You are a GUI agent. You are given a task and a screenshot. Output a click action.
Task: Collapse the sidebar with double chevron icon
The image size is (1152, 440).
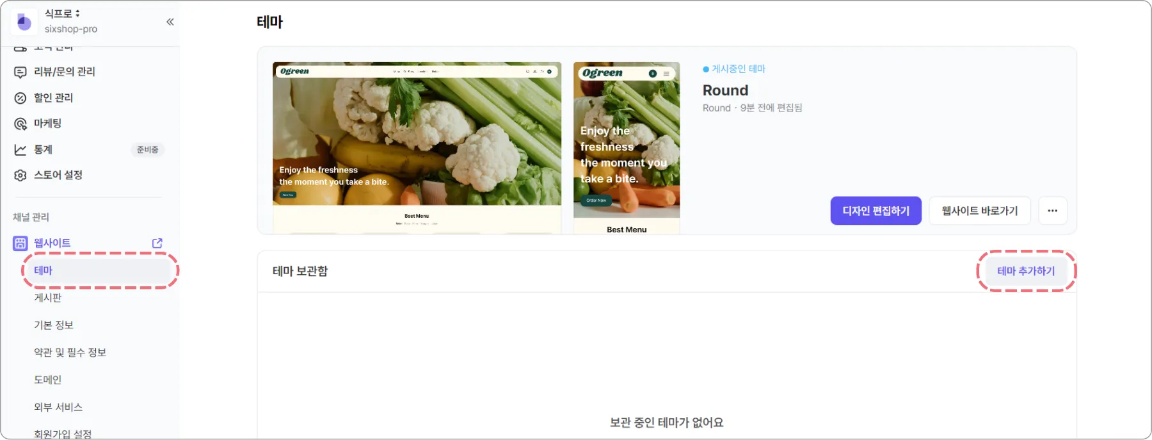(170, 22)
